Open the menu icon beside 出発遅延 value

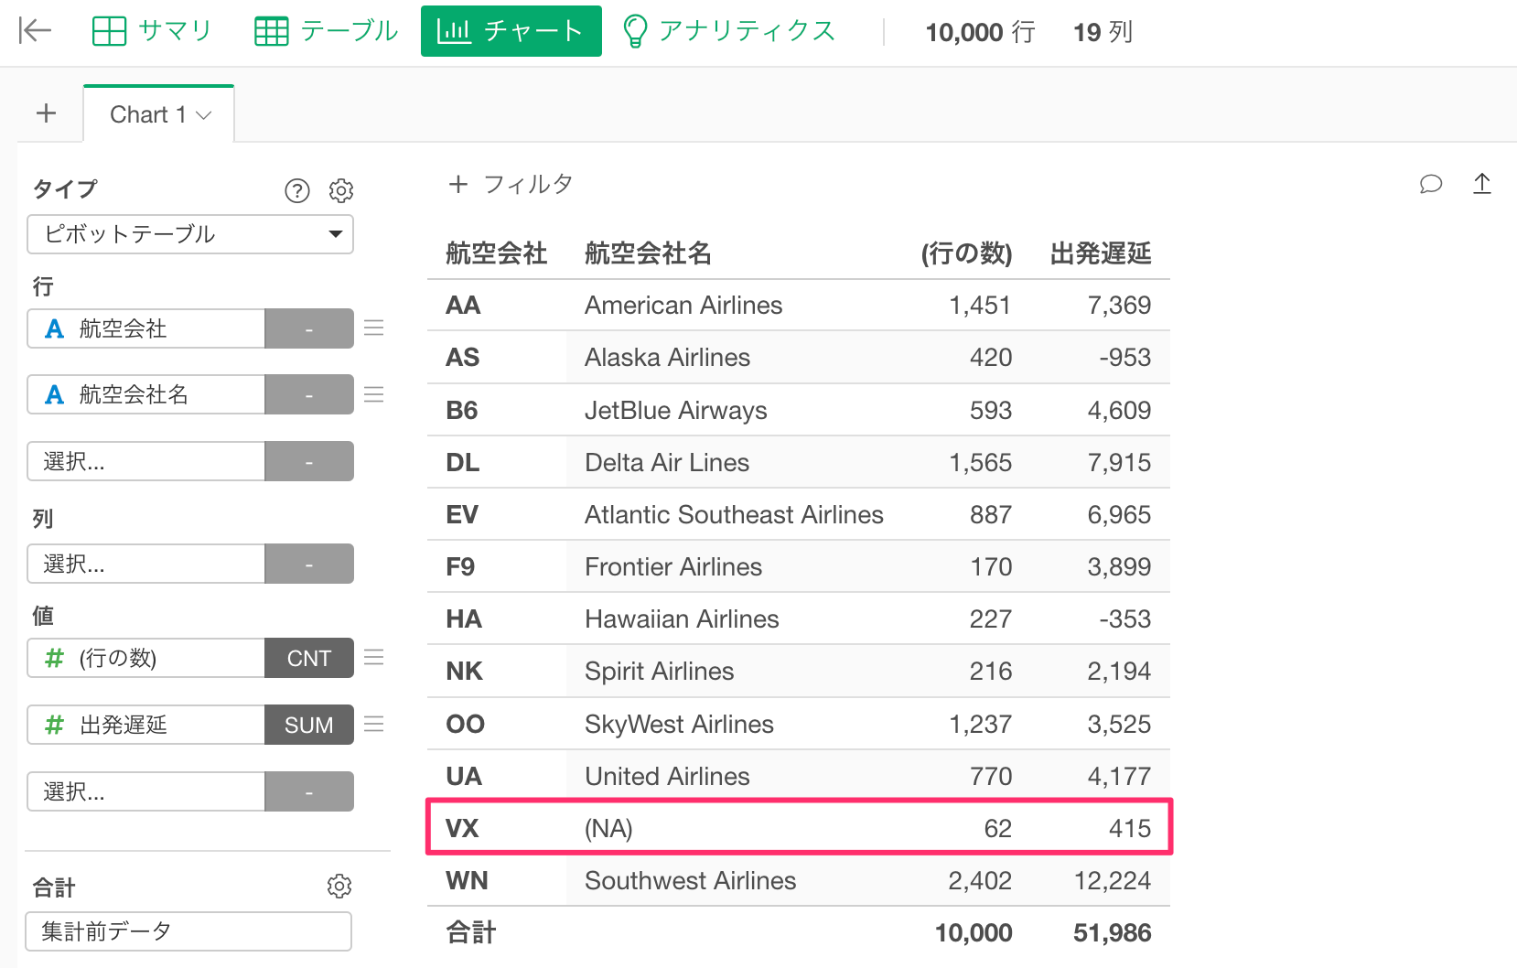[373, 725]
